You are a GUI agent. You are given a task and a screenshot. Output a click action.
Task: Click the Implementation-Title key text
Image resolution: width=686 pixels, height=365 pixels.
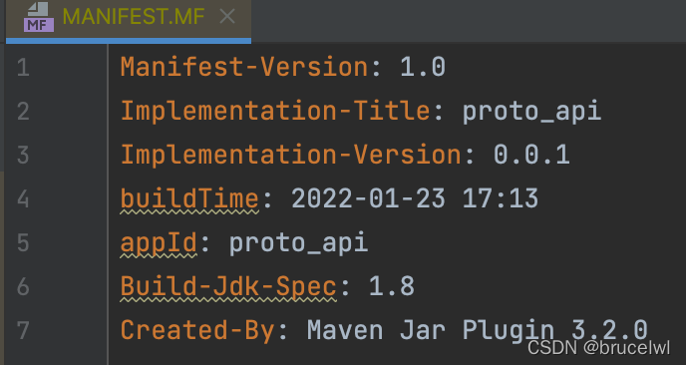coord(275,111)
